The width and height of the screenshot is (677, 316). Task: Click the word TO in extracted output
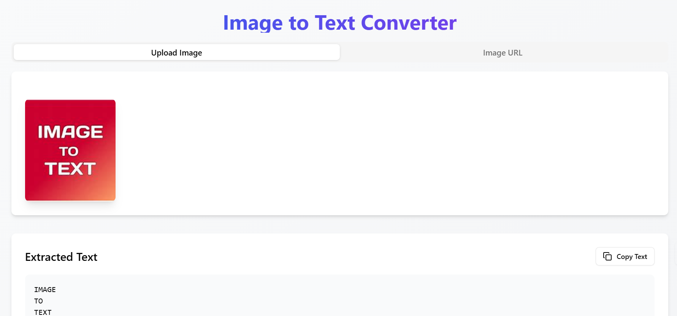(38, 301)
